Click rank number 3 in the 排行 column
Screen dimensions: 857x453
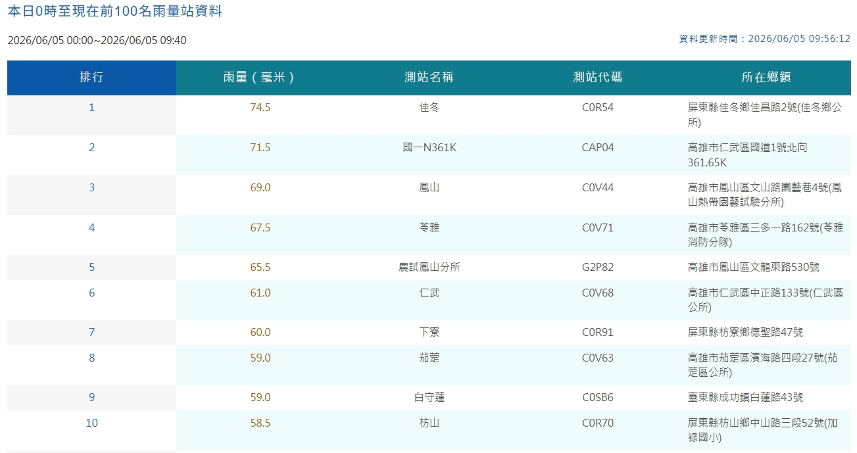92,187
